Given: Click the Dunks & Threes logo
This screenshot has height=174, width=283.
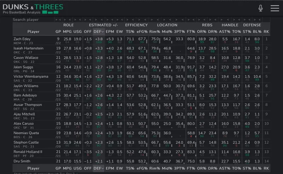Looking at the screenshot, I should click(33, 7).
